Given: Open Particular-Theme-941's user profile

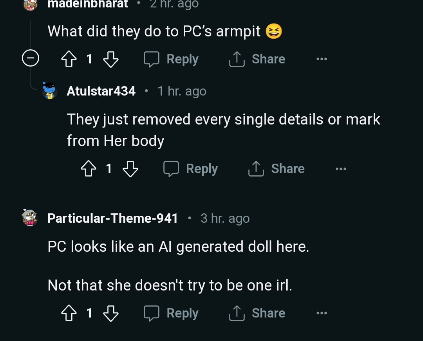Looking at the screenshot, I should coord(112,218).
